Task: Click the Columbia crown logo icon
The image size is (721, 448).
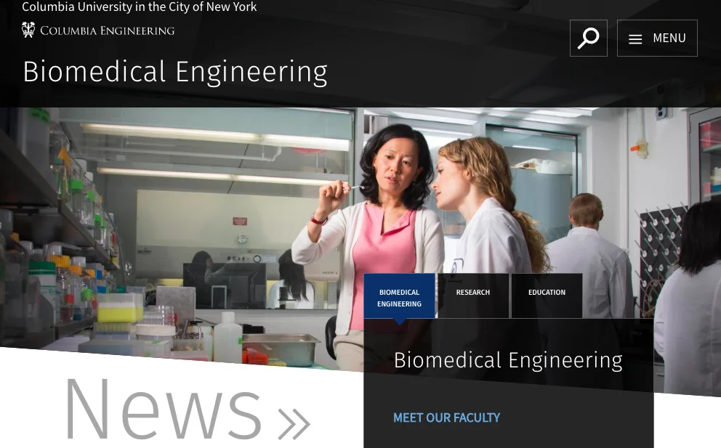Action: click(x=28, y=30)
